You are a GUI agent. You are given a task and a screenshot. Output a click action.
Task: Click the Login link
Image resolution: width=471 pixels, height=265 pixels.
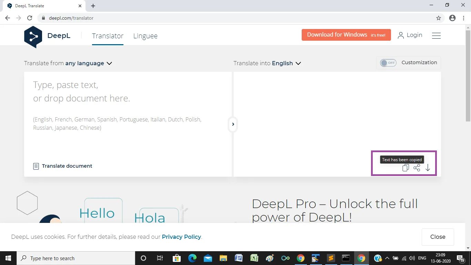[410, 35]
